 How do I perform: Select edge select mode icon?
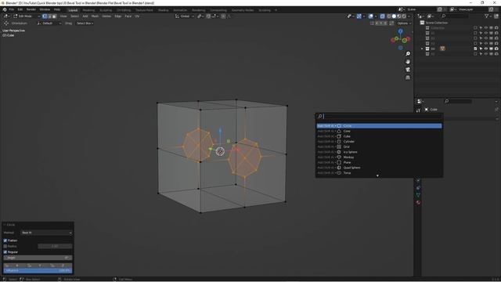pos(49,16)
